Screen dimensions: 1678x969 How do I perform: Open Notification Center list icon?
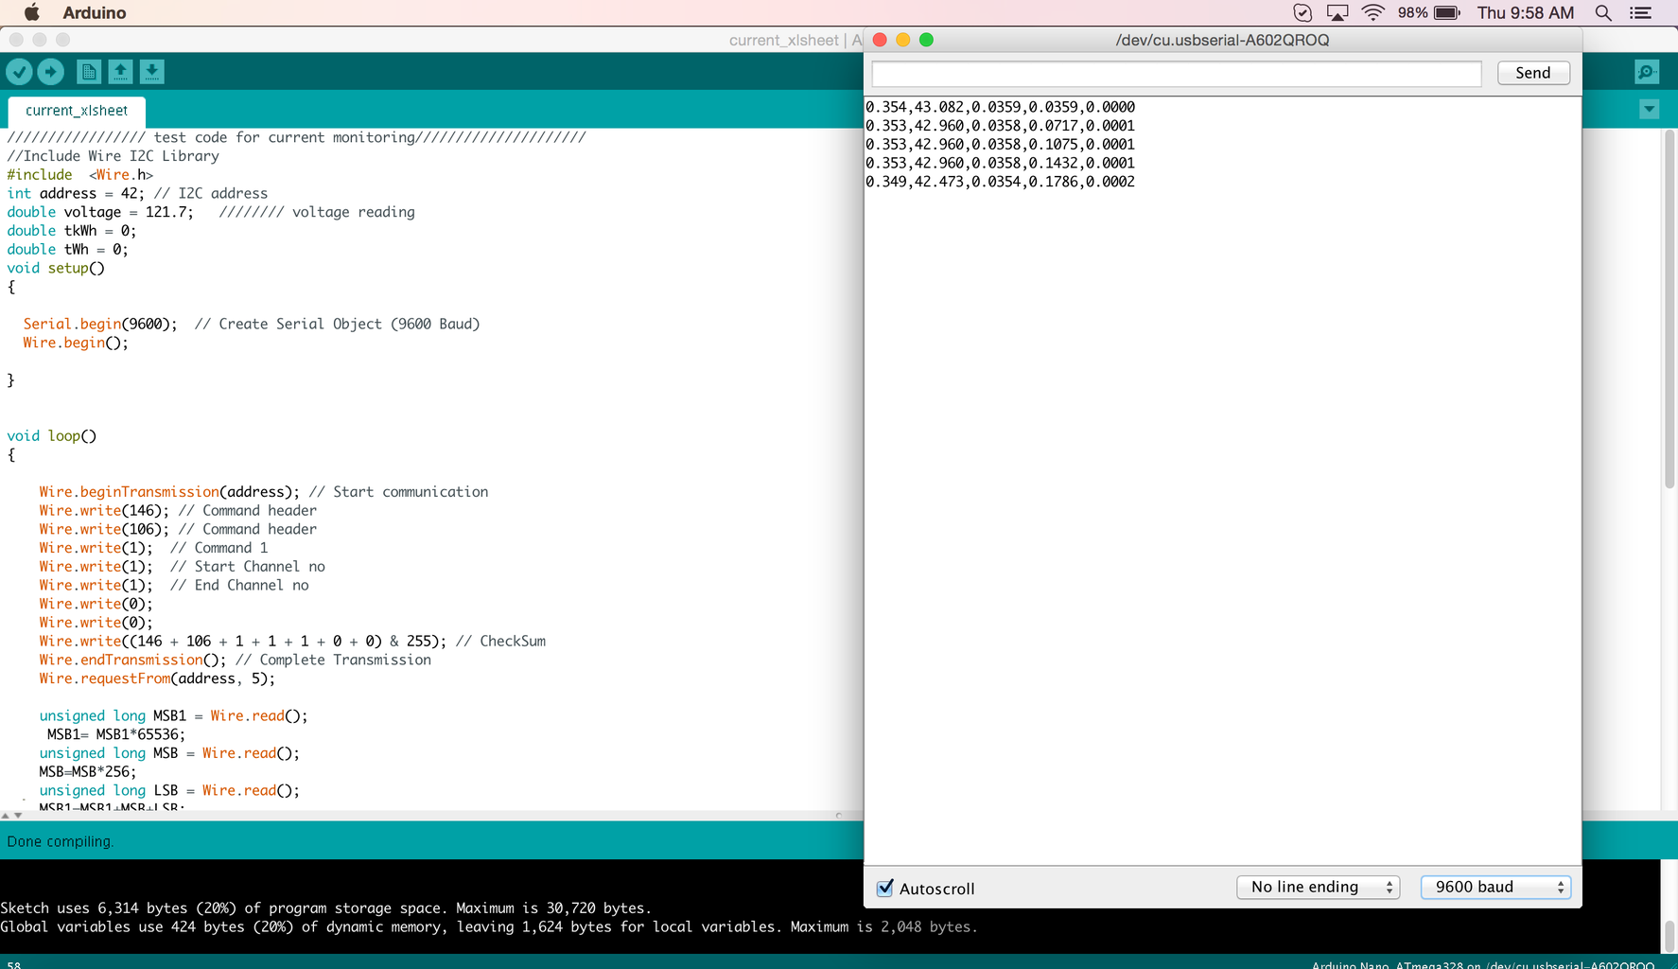(1641, 12)
